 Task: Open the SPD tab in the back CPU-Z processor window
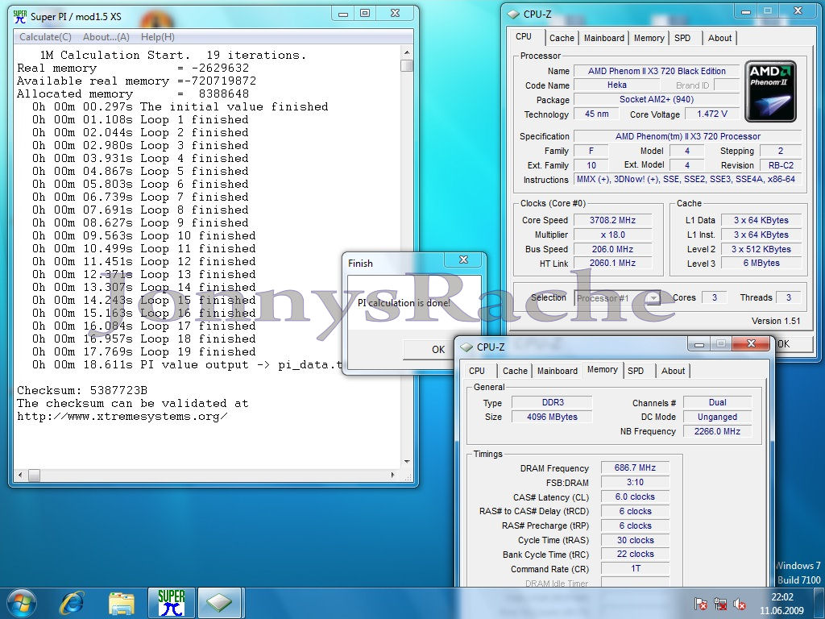[682, 38]
